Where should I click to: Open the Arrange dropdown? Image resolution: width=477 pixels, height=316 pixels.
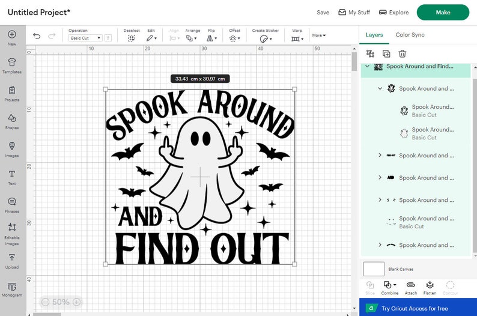point(192,38)
